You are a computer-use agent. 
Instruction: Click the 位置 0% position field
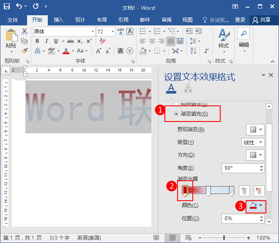[x=243, y=218]
